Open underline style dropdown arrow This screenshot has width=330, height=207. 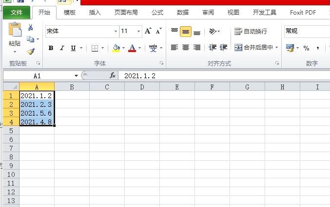81,48
